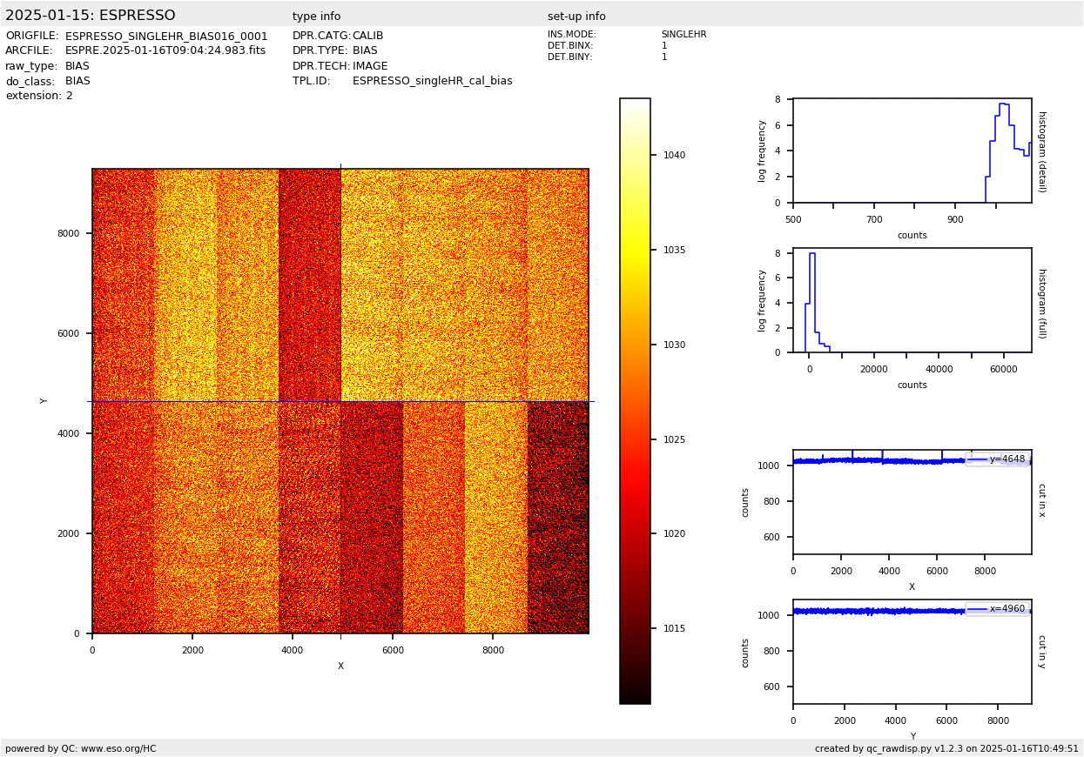Click the ORIGFILE name ESPRESSO_SINGLEHR_BIAS016_0001

pos(166,37)
